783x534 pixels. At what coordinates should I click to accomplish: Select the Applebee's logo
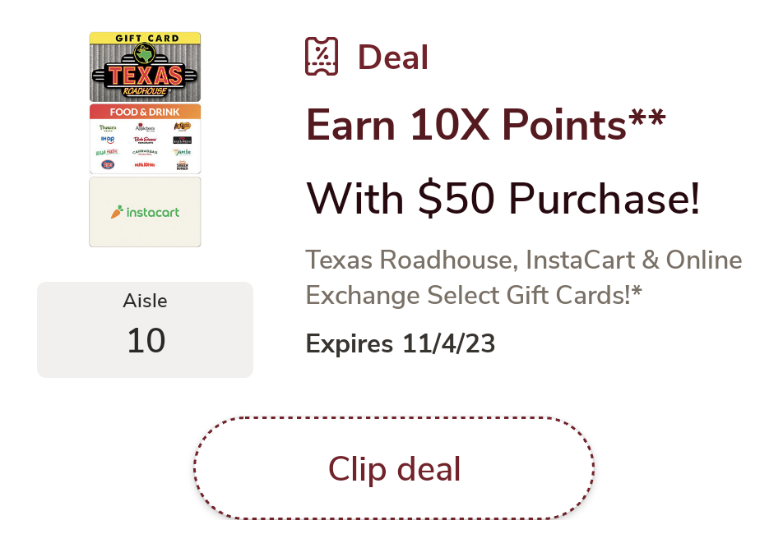tap(145, 127)
